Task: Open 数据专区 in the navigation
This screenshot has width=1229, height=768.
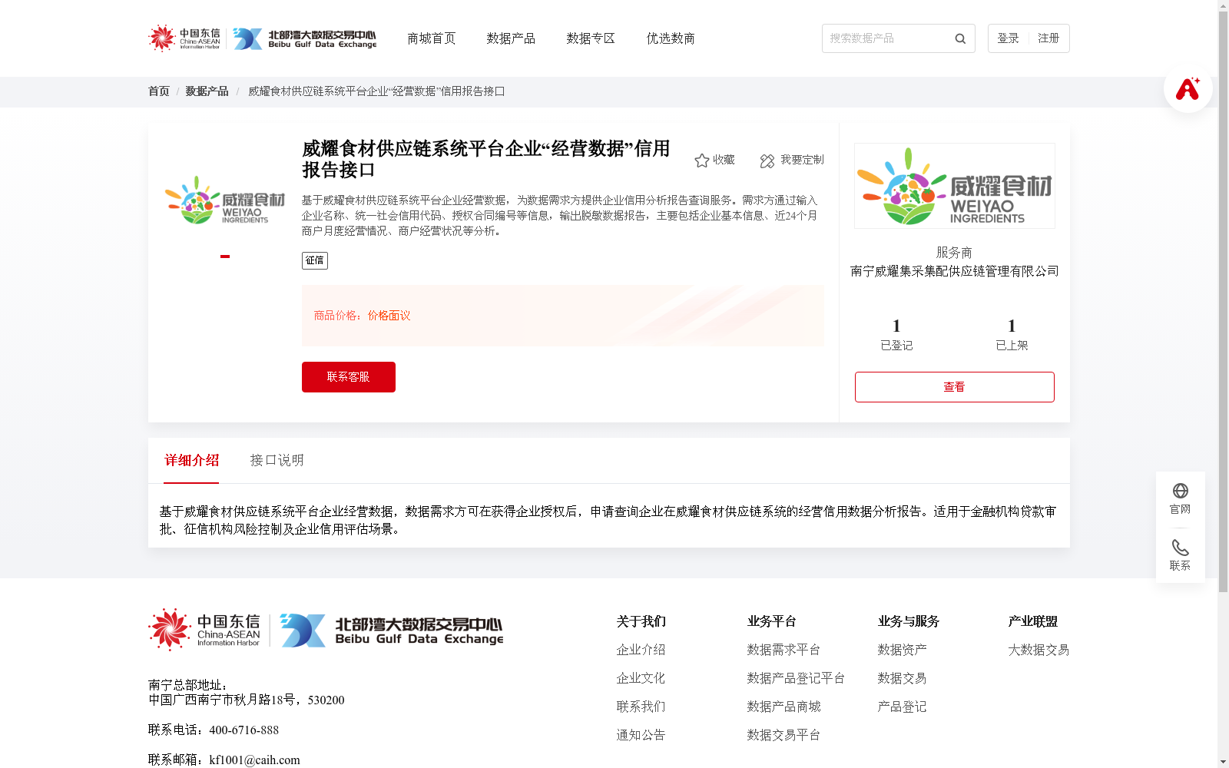Action: [591, 38]
